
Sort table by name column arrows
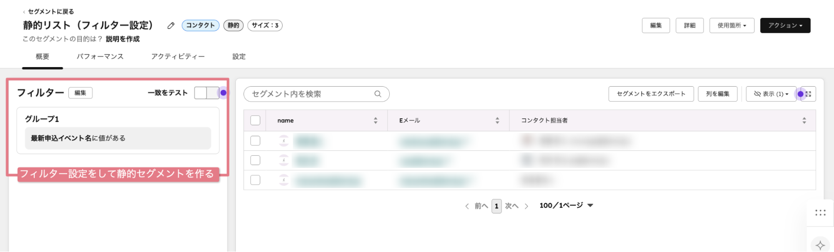coord(375,120)
